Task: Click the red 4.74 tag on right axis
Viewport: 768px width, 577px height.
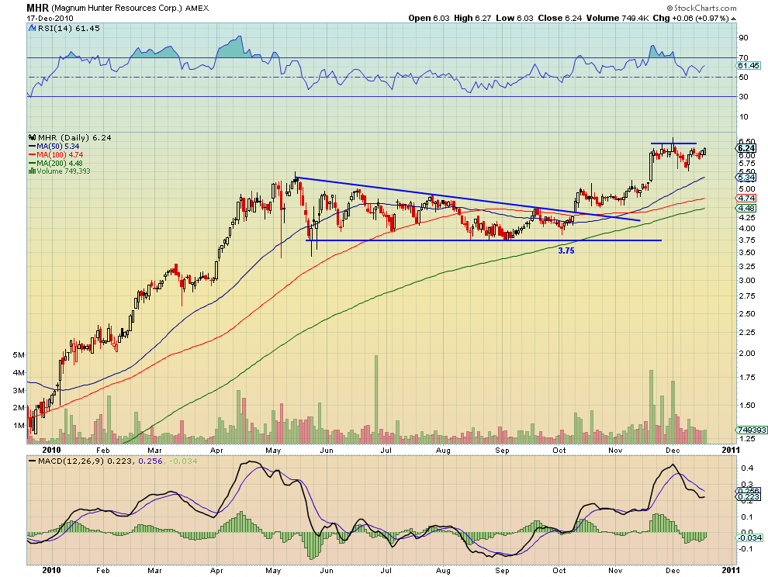Action: click(746, 198)
